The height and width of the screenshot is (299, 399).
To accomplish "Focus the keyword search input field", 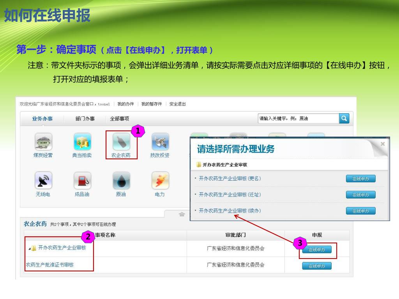I will 298,118.
